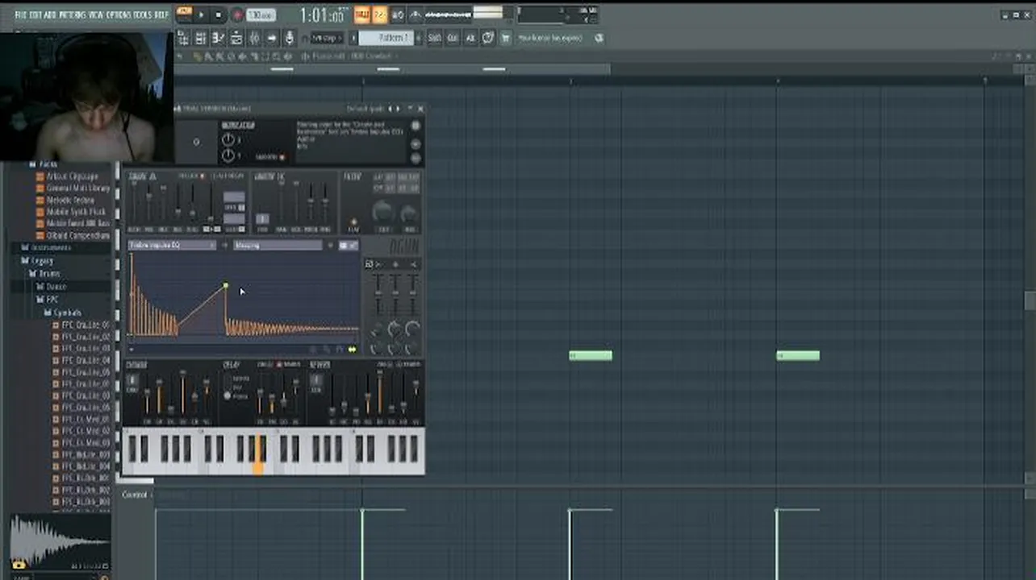The width and height of the screenshot is (1036, 580).
Task: Click the microphone icon in the toolbar
Action: coord(290,38)
